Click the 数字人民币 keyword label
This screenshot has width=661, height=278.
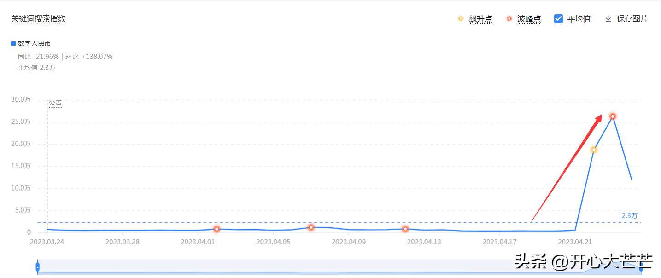(x=34, y=44)
